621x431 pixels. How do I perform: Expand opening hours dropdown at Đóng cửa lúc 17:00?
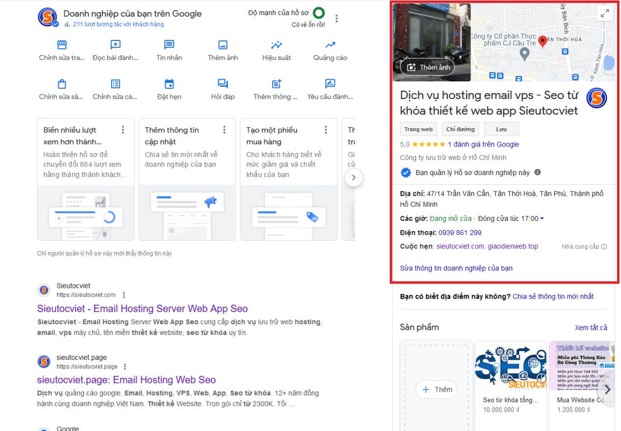tap(542, 219)
